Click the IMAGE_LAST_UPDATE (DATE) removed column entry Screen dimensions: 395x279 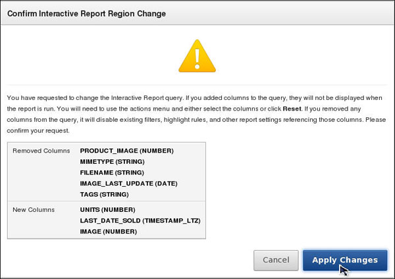[128, 183]
